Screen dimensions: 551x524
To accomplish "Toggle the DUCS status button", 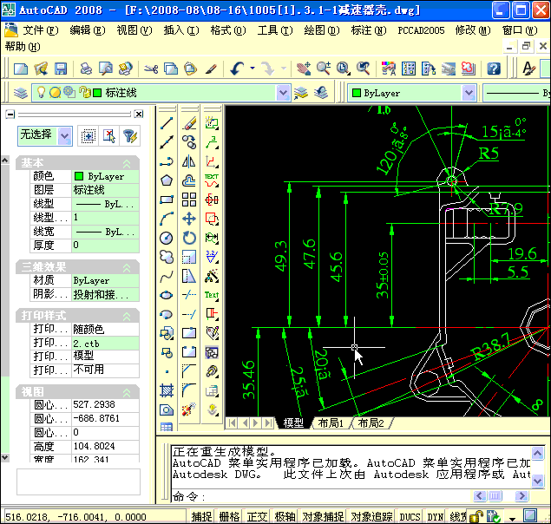I will tap(410, 516).
